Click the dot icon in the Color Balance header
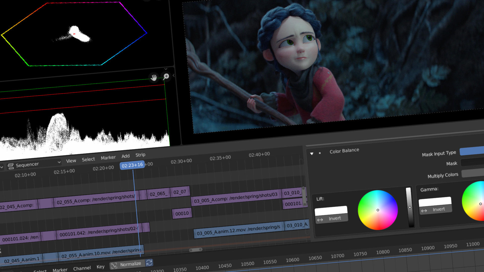 pos(320,153)
